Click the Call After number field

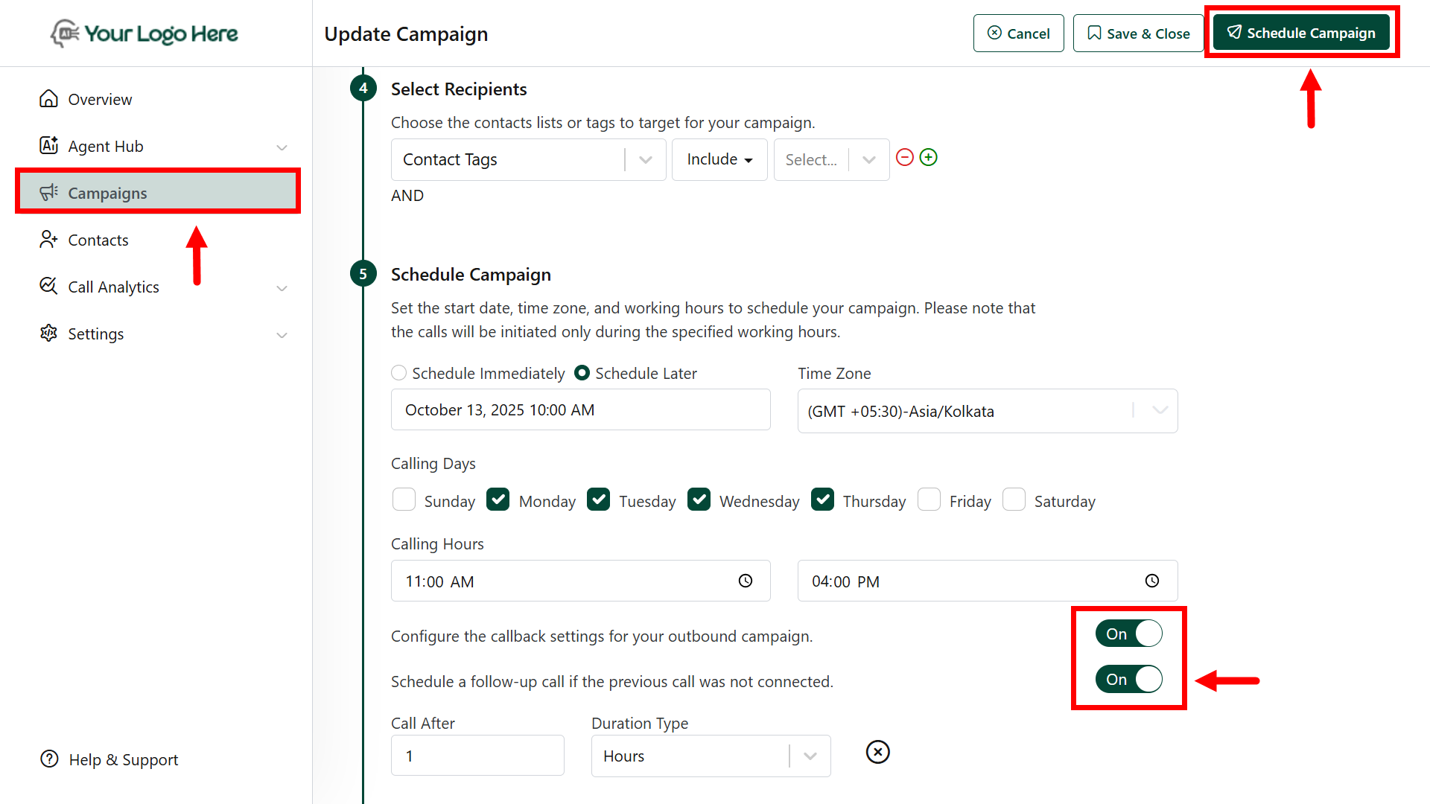[x=477, y=756]
